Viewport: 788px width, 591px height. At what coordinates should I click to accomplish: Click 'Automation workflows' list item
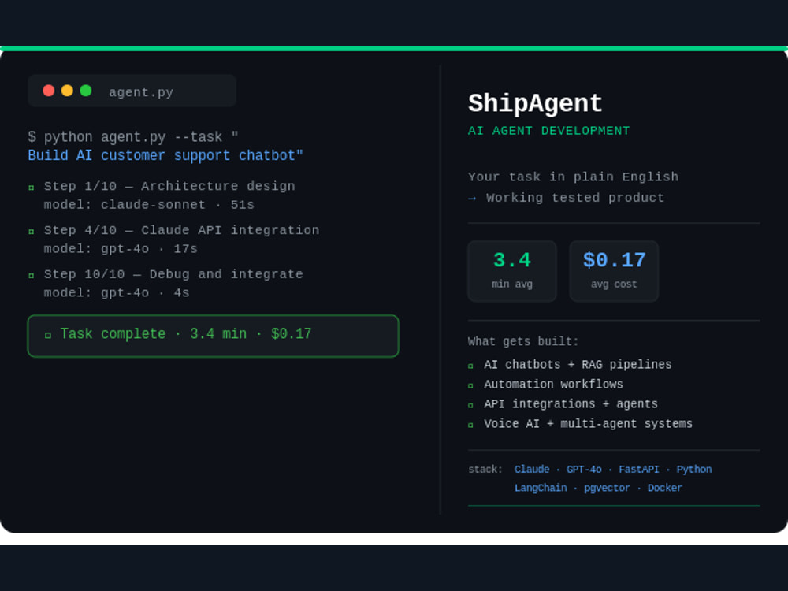pyautogui.click(x=553, y=385)
